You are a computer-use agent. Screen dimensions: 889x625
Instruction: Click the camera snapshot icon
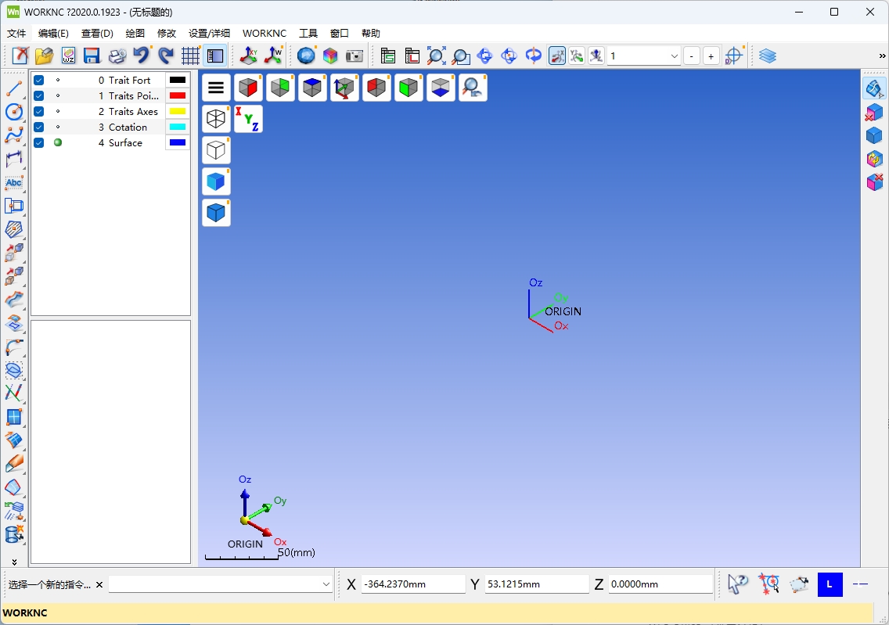[355, 56]
